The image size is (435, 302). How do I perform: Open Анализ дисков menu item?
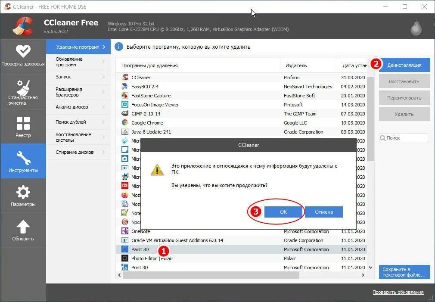(x=78, y=107)
